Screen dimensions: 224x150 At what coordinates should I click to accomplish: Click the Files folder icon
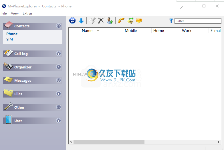(8, 93)
